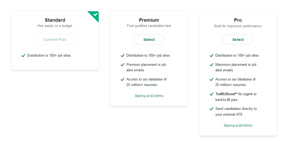This screenshot has height=141, width=289.
Task: Click checkmark beside Send candidates to external ATS
Action: tap(212, 109)
